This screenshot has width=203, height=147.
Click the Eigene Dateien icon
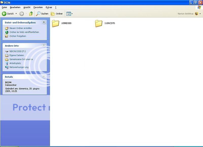tap(7, 55)
